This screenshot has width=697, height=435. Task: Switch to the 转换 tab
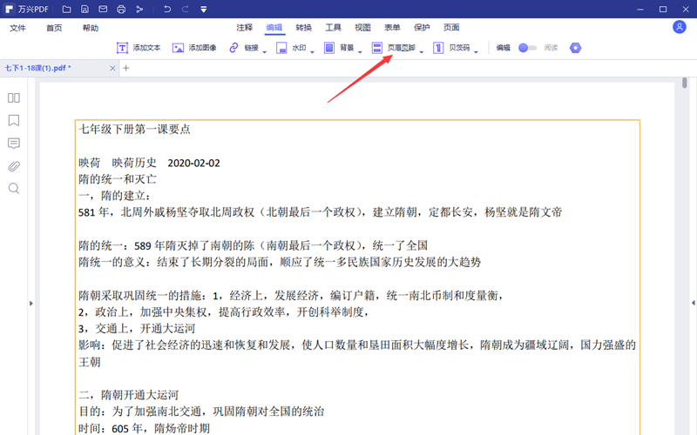tap(304, 28)
